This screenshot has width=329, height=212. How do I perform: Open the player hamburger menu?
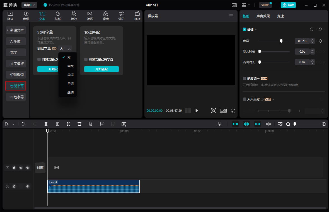click(231, 16)
